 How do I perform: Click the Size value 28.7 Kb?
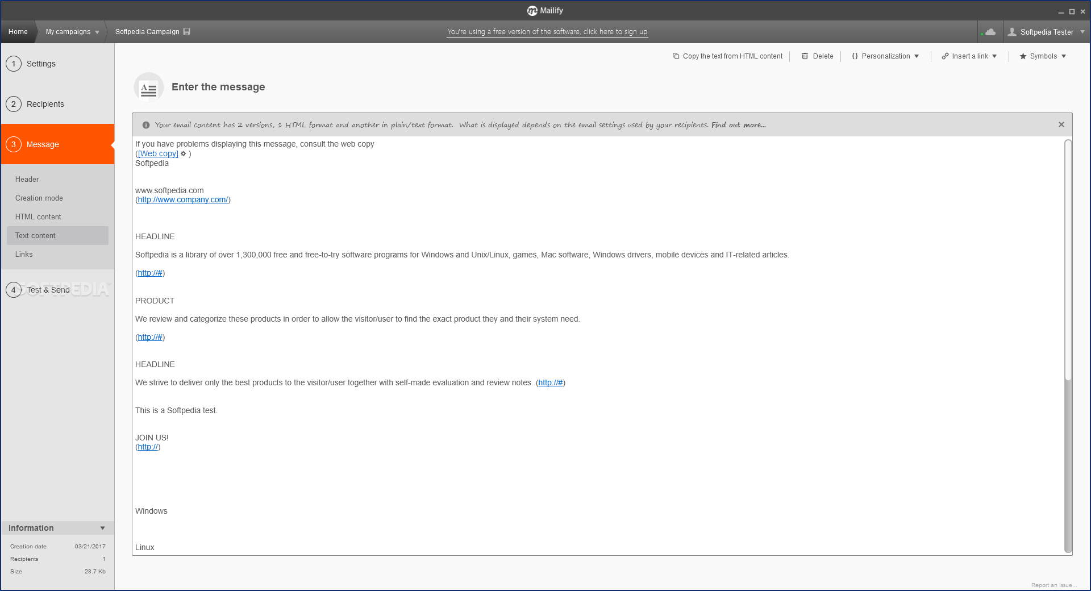click(95, 572)
